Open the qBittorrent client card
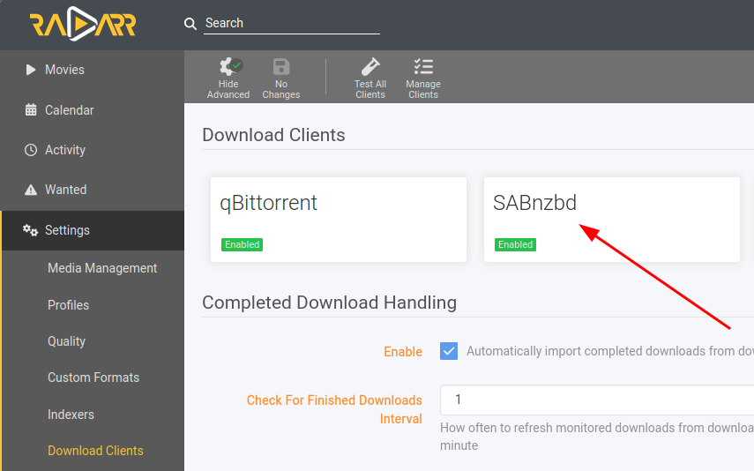 point(339,220)
